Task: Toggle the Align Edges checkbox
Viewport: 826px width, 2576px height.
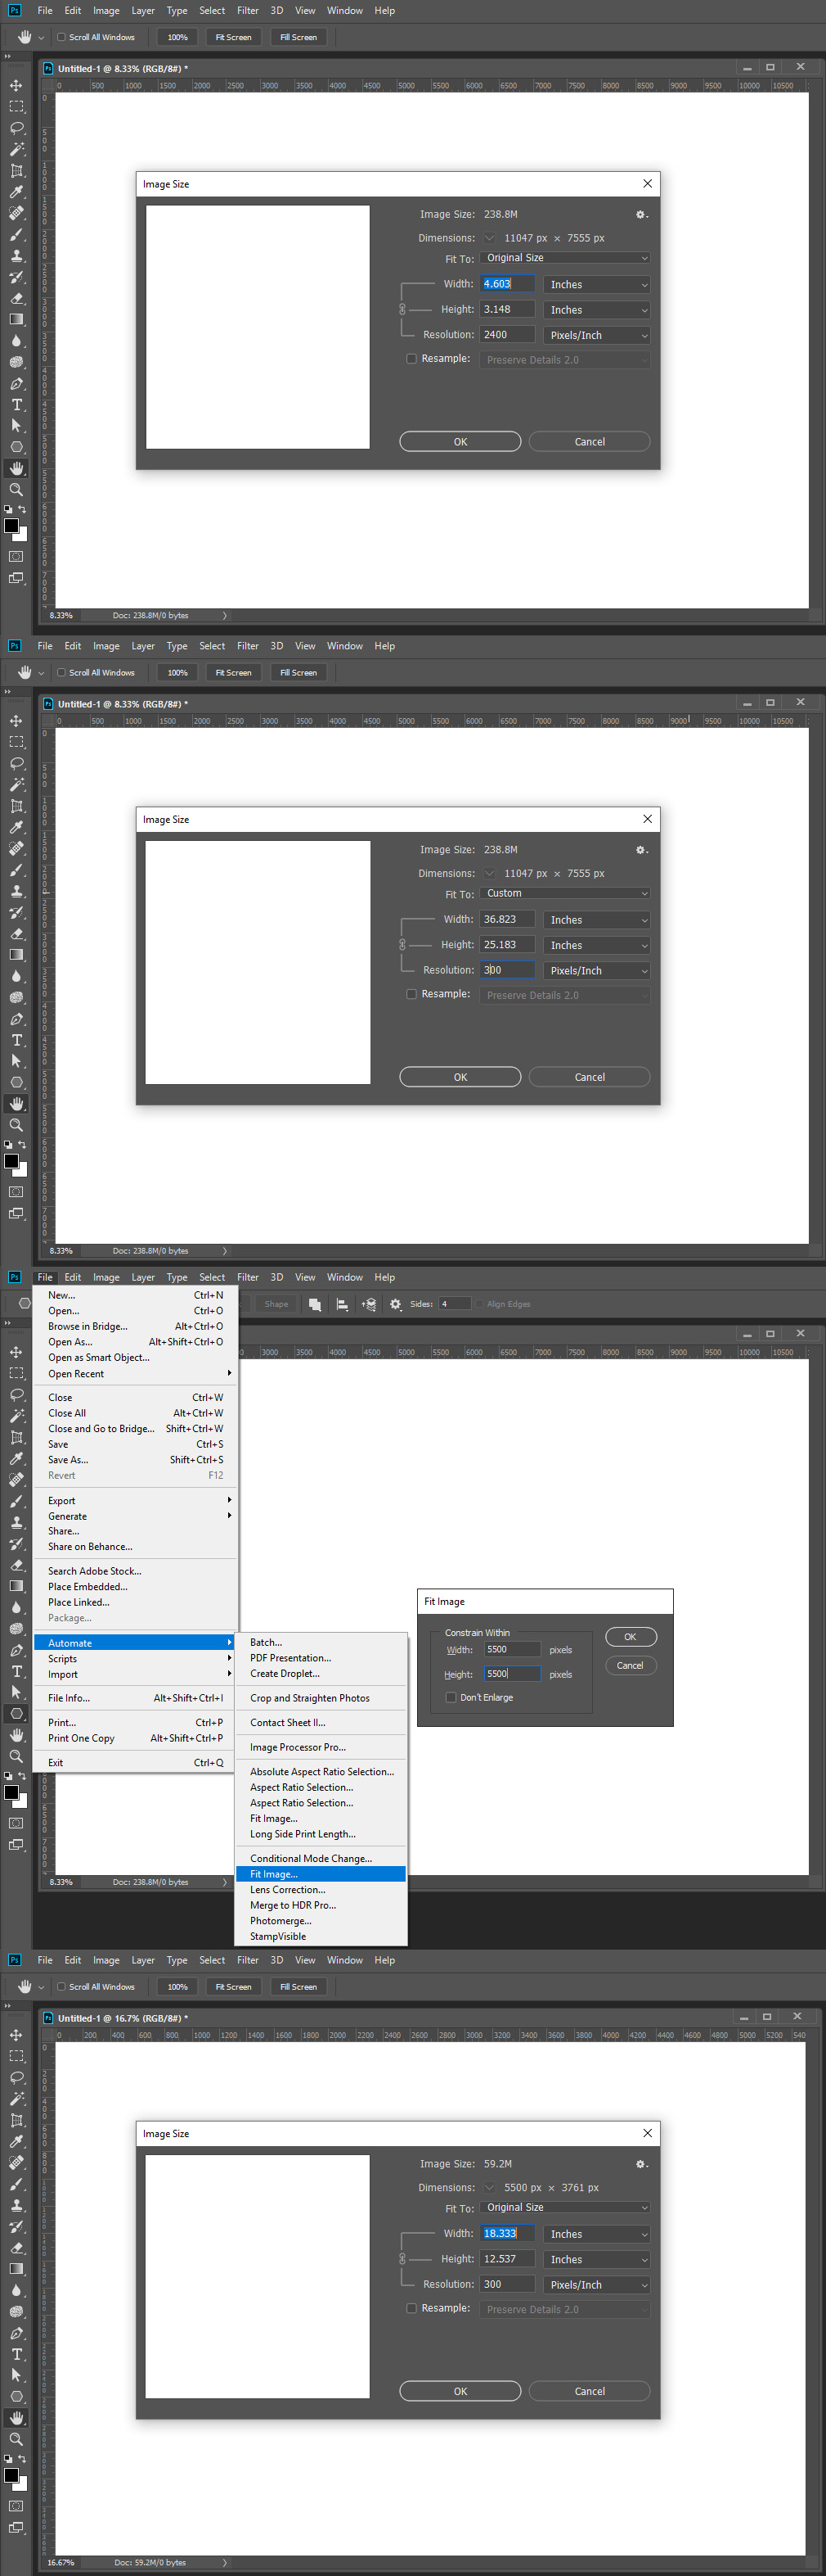Action: point(478,1304)
